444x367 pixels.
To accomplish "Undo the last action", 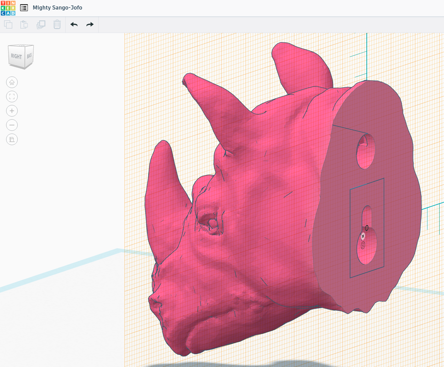I will coord(74,24).
